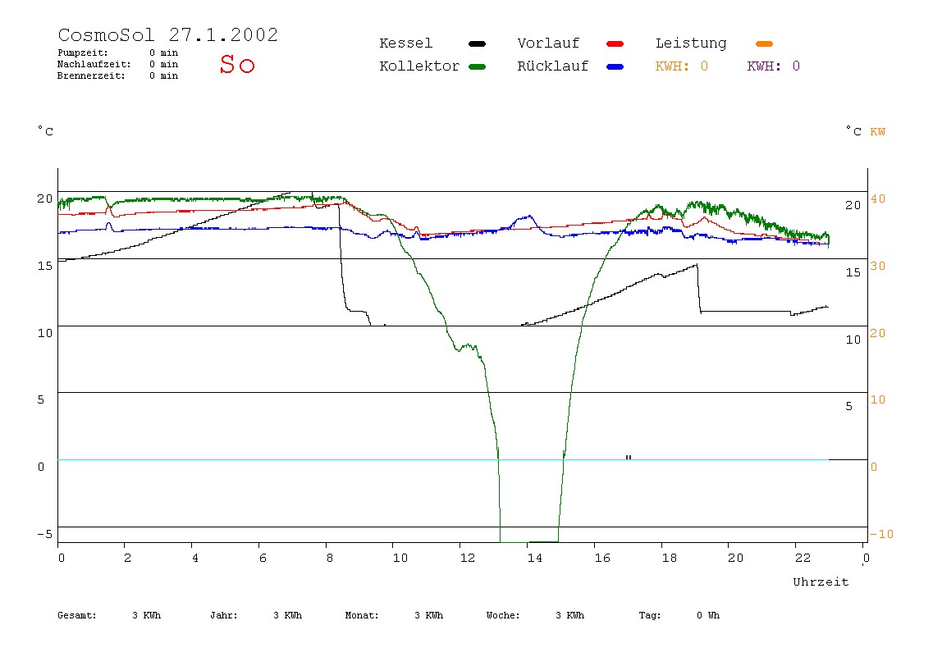Click the Kessel legend label

point(406,43)
